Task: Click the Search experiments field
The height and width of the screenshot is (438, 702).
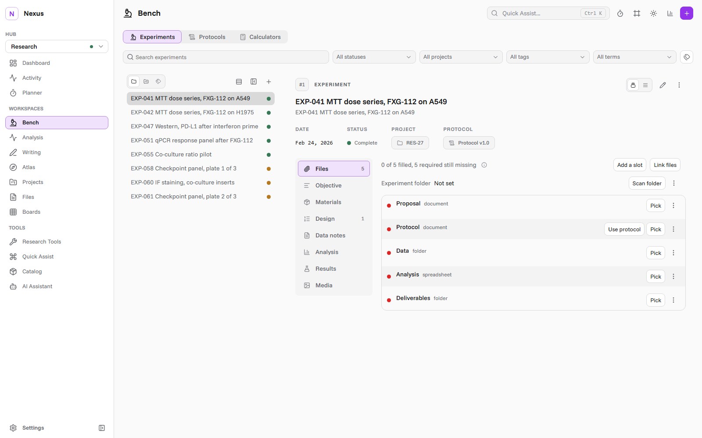Action: (226, 57)
